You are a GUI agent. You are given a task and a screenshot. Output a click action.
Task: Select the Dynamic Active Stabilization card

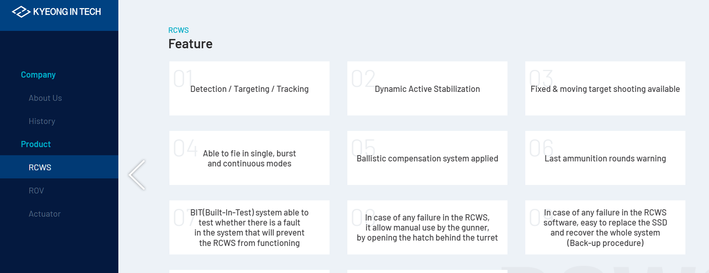[x=427, y=88]
